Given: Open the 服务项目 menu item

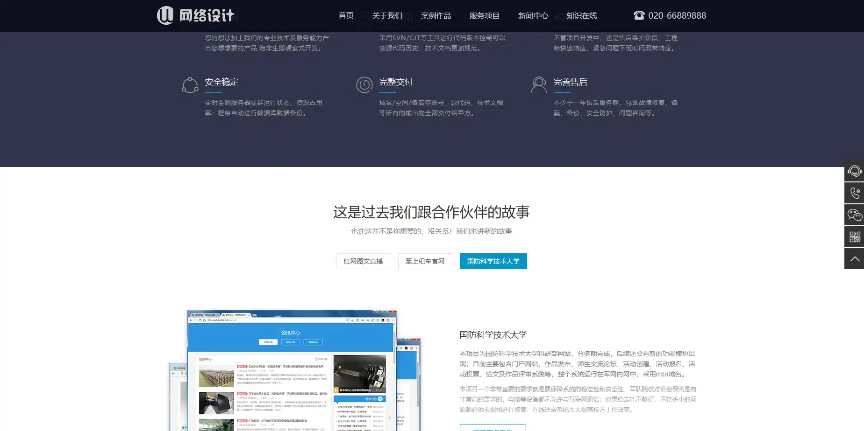Looking at the screenshot, I should [x=484, y=15].
